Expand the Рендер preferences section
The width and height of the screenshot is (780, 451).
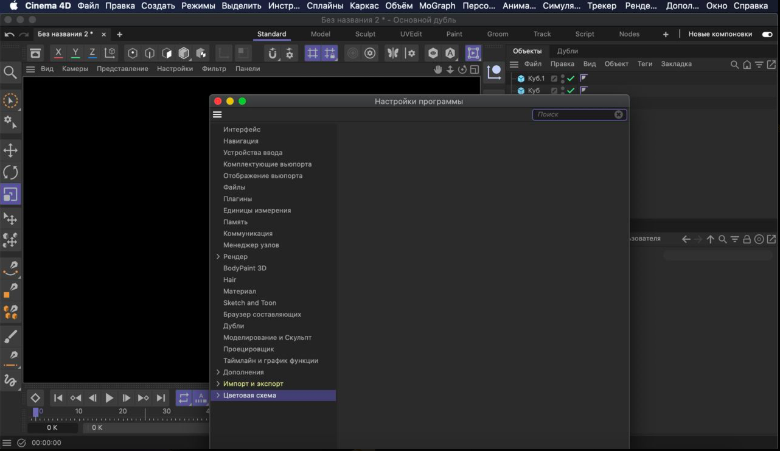(x=218, y=257)
